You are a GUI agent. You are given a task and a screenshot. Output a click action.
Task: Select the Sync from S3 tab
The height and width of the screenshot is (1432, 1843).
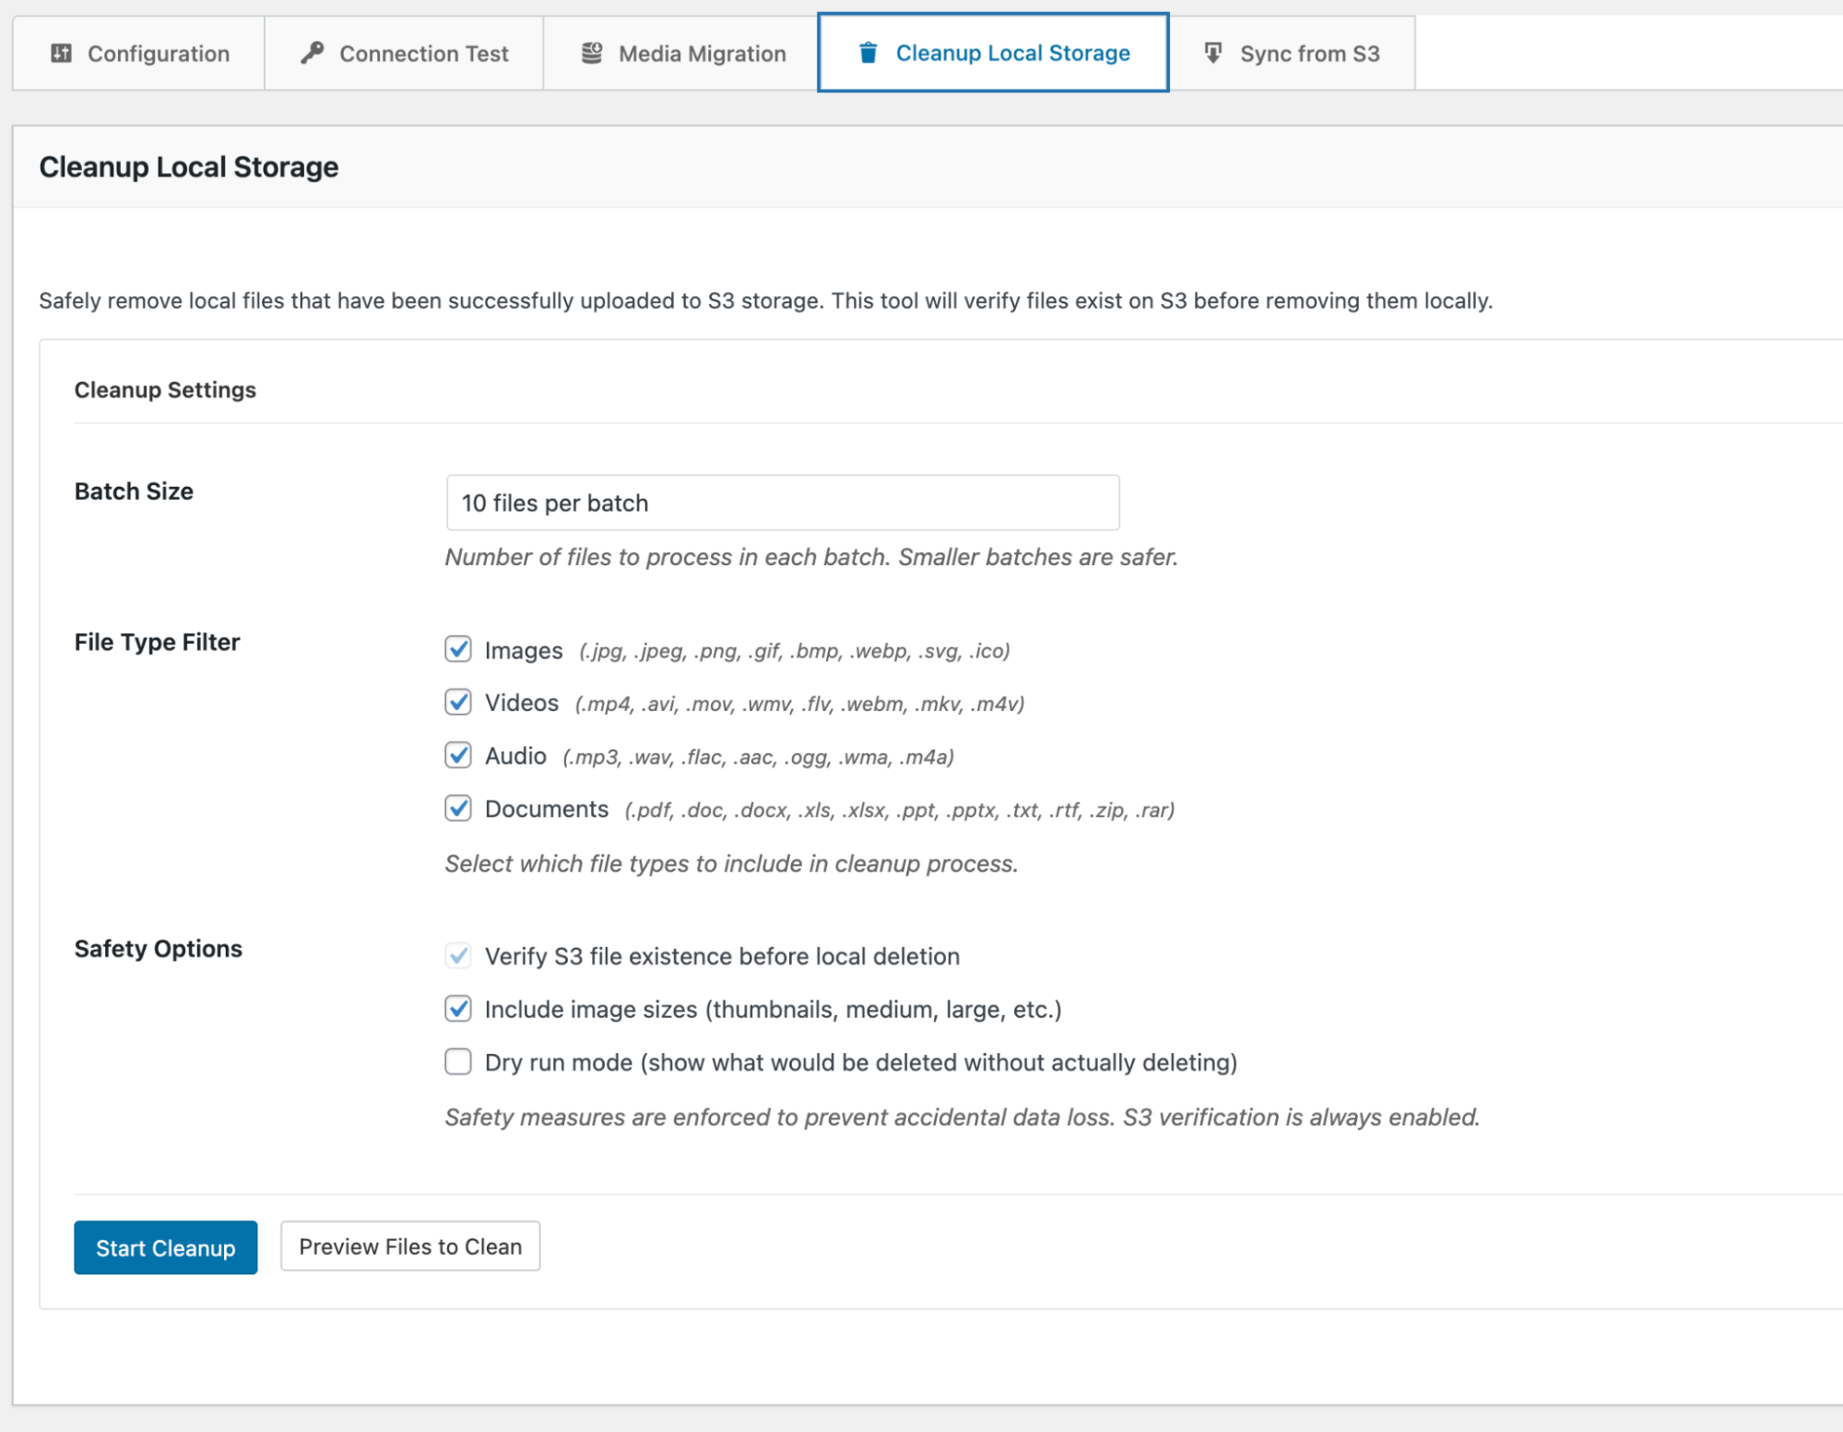(x=1308, y=54)
